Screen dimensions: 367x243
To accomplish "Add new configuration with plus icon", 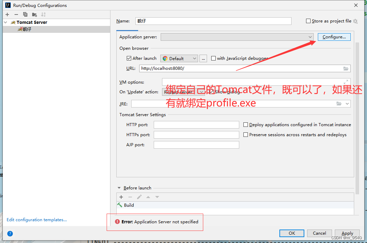I will pyautogui.click(x=7, y=15).
